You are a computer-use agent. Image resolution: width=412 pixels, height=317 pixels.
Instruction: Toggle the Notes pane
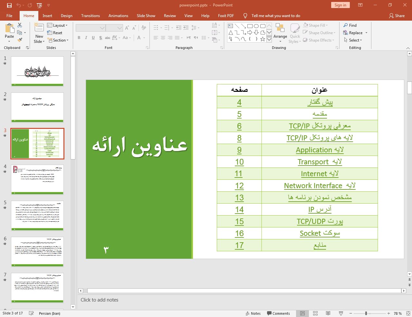[x=253, y=313]
